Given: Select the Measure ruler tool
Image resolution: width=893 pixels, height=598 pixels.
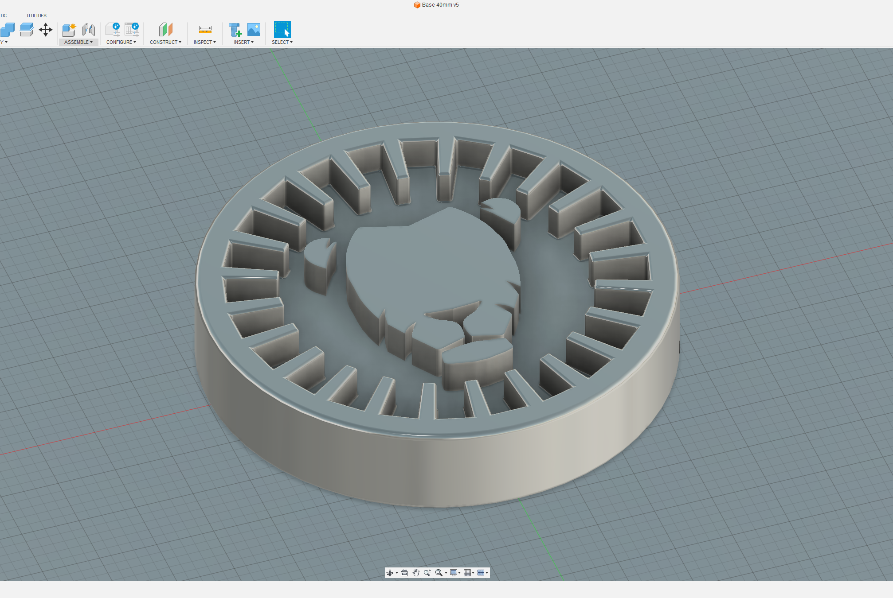Looking at the screenshot, I should [205, 30].
